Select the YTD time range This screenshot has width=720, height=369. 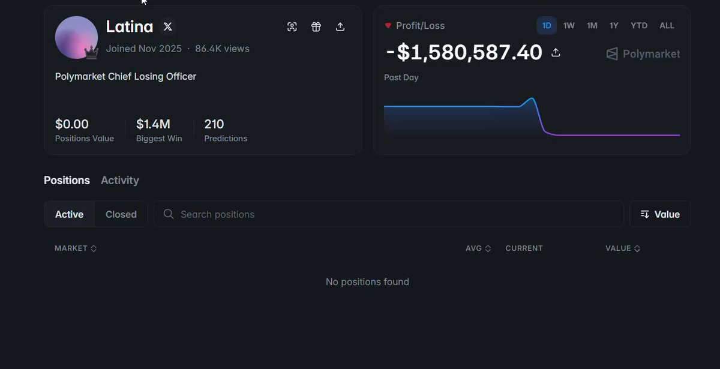(x=639, y=26)
